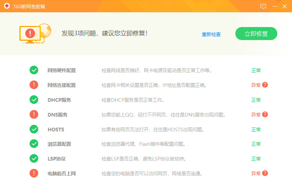292x193 pixels.
Task: Open the feedback message icon in title bar
Action: point(263,6)
